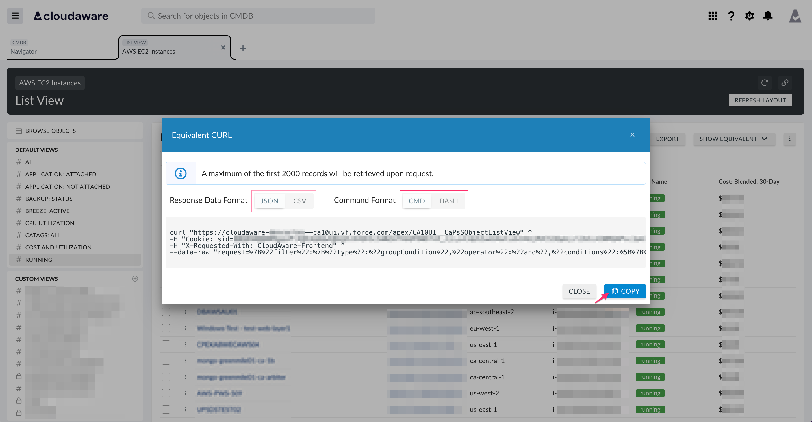Click the help question mark icon
The image size is (812, 422).
tap(731, 16)
